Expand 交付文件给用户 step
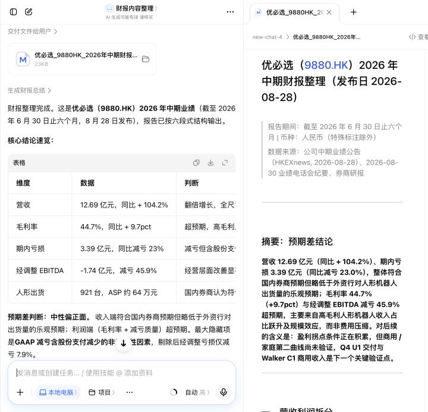428x412 pixels. click(33, 32)
